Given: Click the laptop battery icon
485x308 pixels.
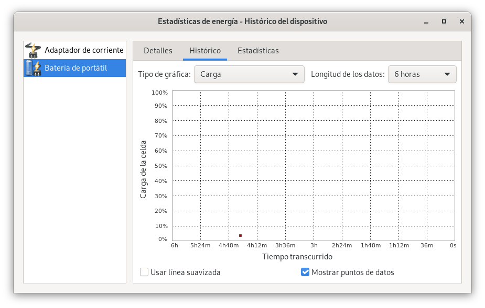Looking at the screenshot, I should (x=34, y=68).
